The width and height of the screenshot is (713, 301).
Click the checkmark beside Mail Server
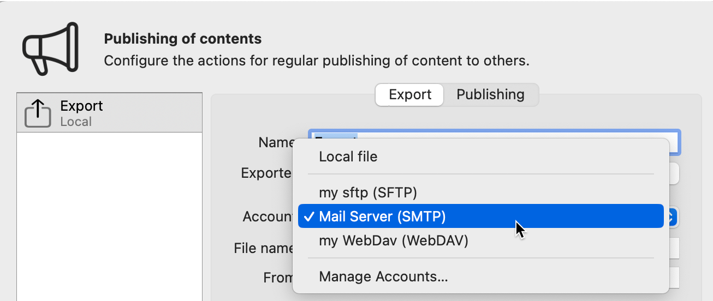point(309,216)
